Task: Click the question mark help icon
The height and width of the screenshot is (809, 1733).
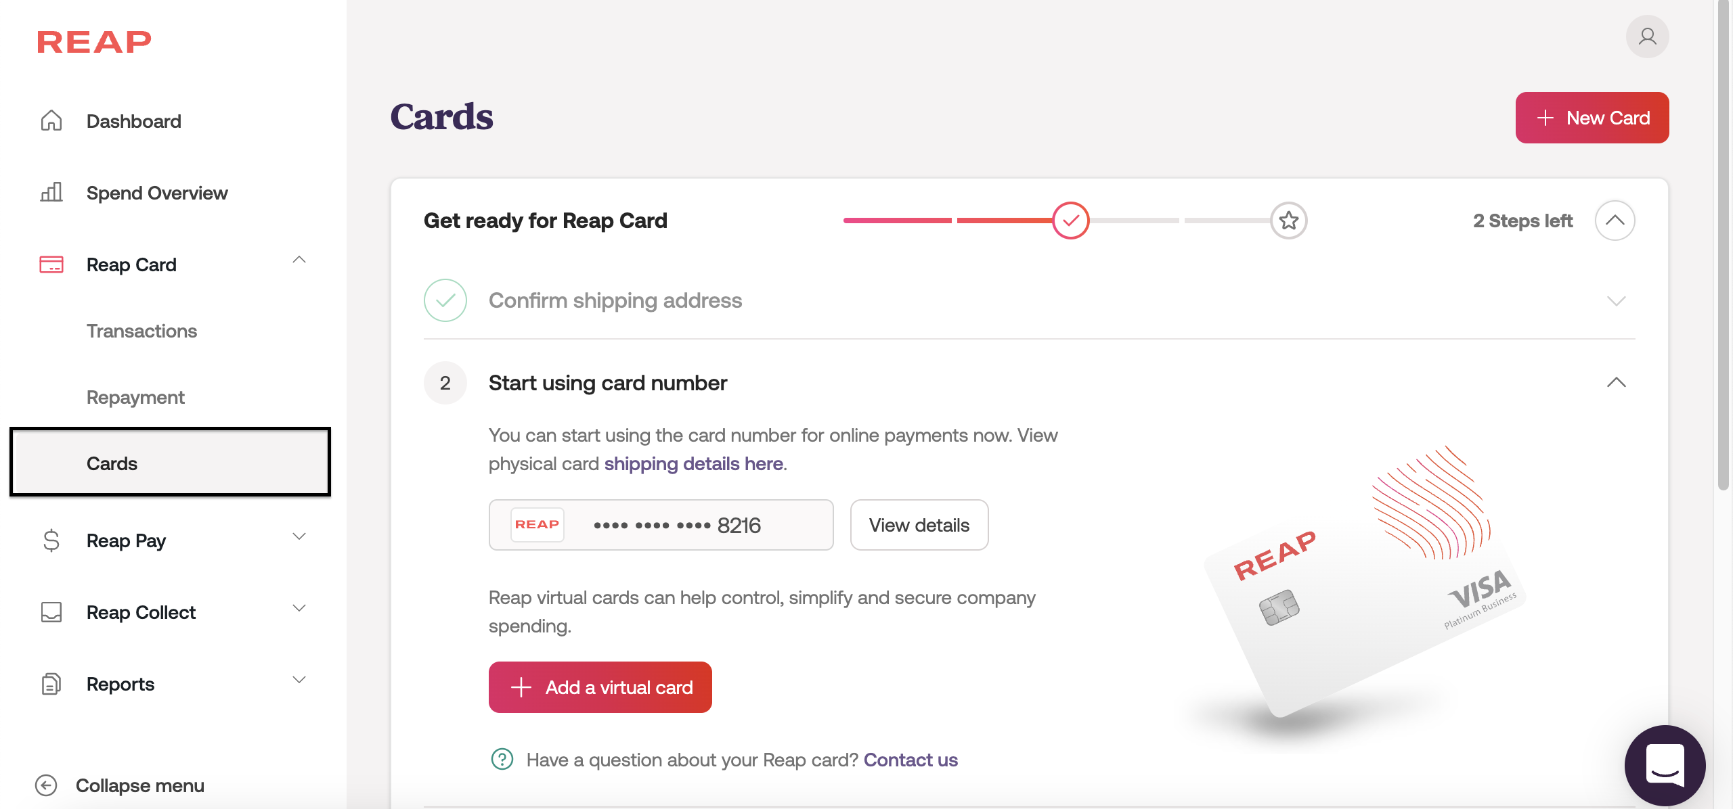Action: [x=502, y=760]
